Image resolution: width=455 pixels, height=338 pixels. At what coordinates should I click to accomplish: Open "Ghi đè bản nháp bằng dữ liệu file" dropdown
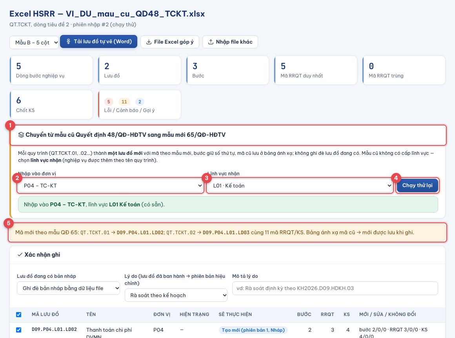[69, 288]
